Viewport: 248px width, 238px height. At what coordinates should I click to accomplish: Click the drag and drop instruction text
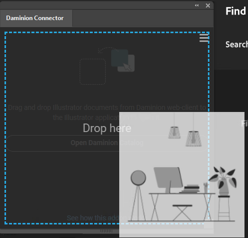tap(107, 112)
